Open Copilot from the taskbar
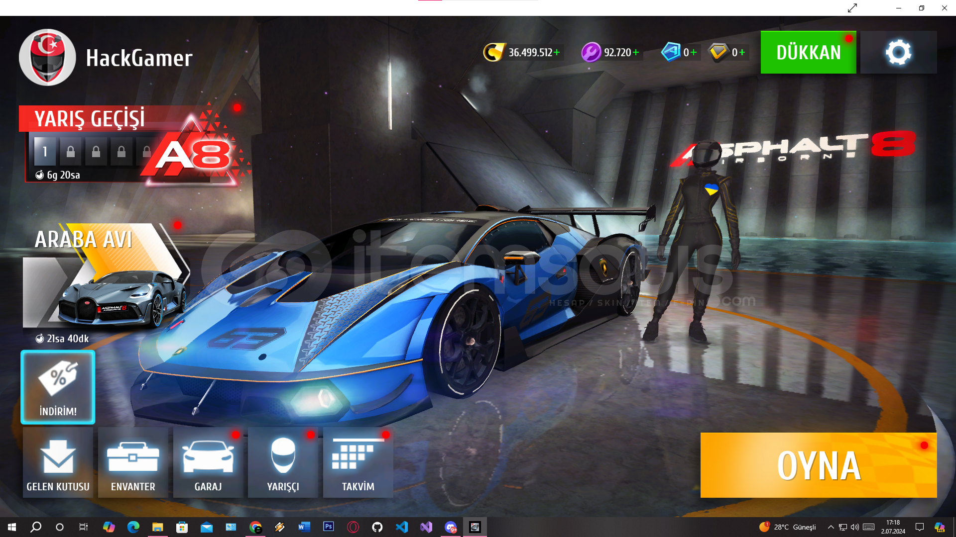Screen dimensions: 956x537 (x=109, y=527)
